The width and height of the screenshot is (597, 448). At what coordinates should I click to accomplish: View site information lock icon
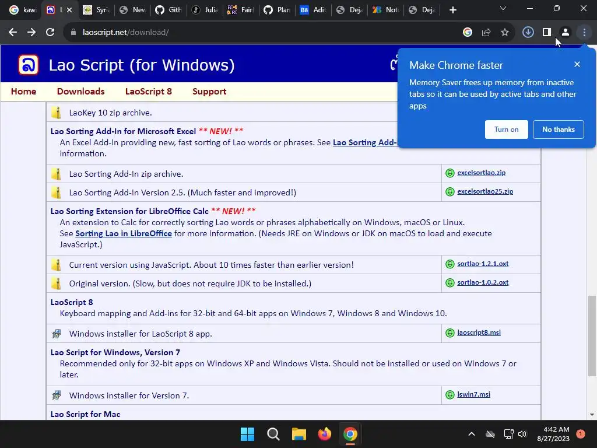point(73,33)
